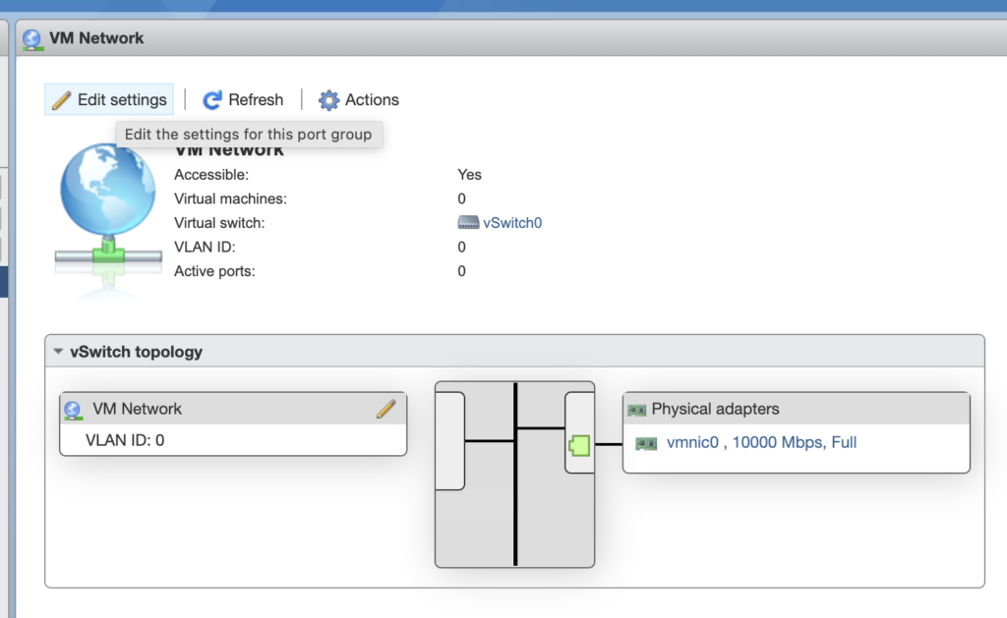The height and width of the screenshot is (618, 1007).
Task: Click the blue Refresh arrow icon
Action: pos(212,100)
